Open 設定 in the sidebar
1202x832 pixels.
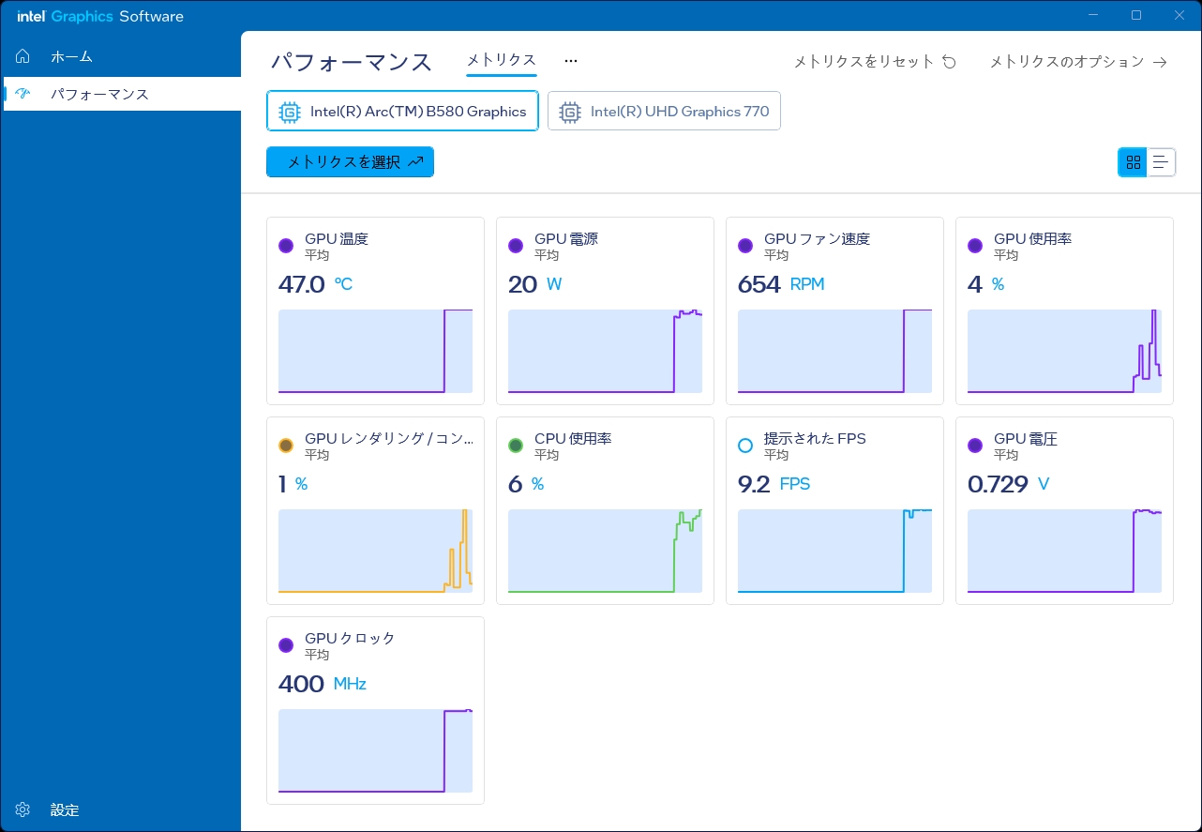122,809
